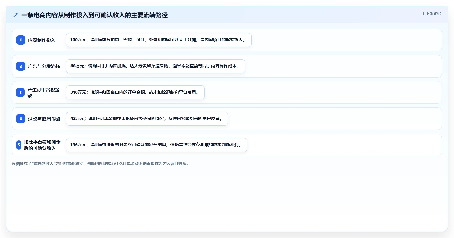Click step number 4 badge

(x=21, y=119)
